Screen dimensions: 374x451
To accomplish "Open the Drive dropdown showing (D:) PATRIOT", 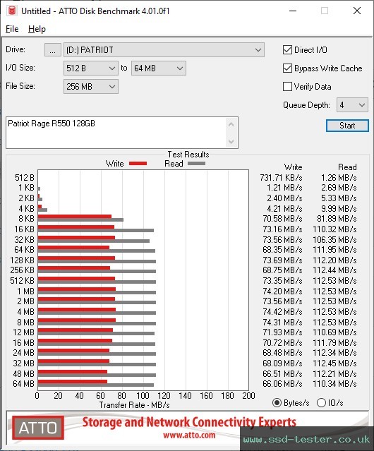I will (164, 50).
